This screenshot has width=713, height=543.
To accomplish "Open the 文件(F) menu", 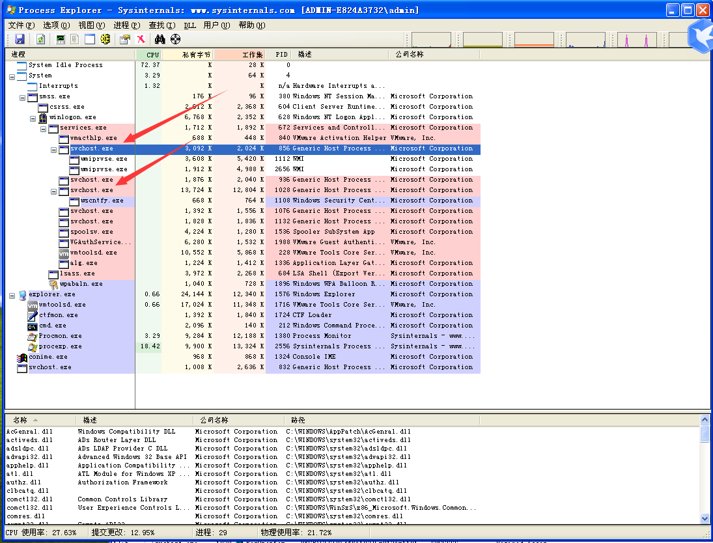I will pyautogui.click(x=21, y=25).
